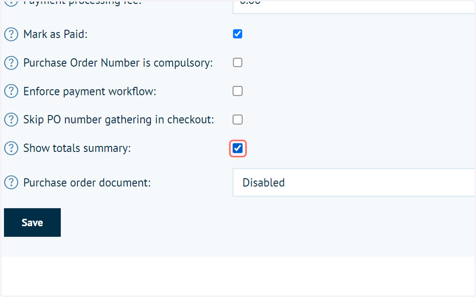Enable Purchase Order Number is compulsory checkbox

click(x=238, y=63)
